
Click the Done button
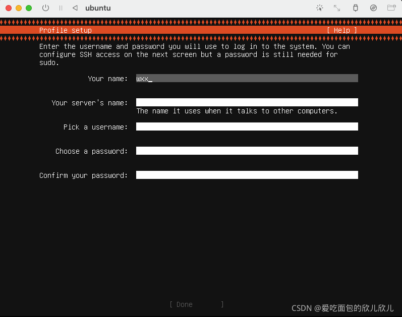pyautogui.click(x=196, y=304)
